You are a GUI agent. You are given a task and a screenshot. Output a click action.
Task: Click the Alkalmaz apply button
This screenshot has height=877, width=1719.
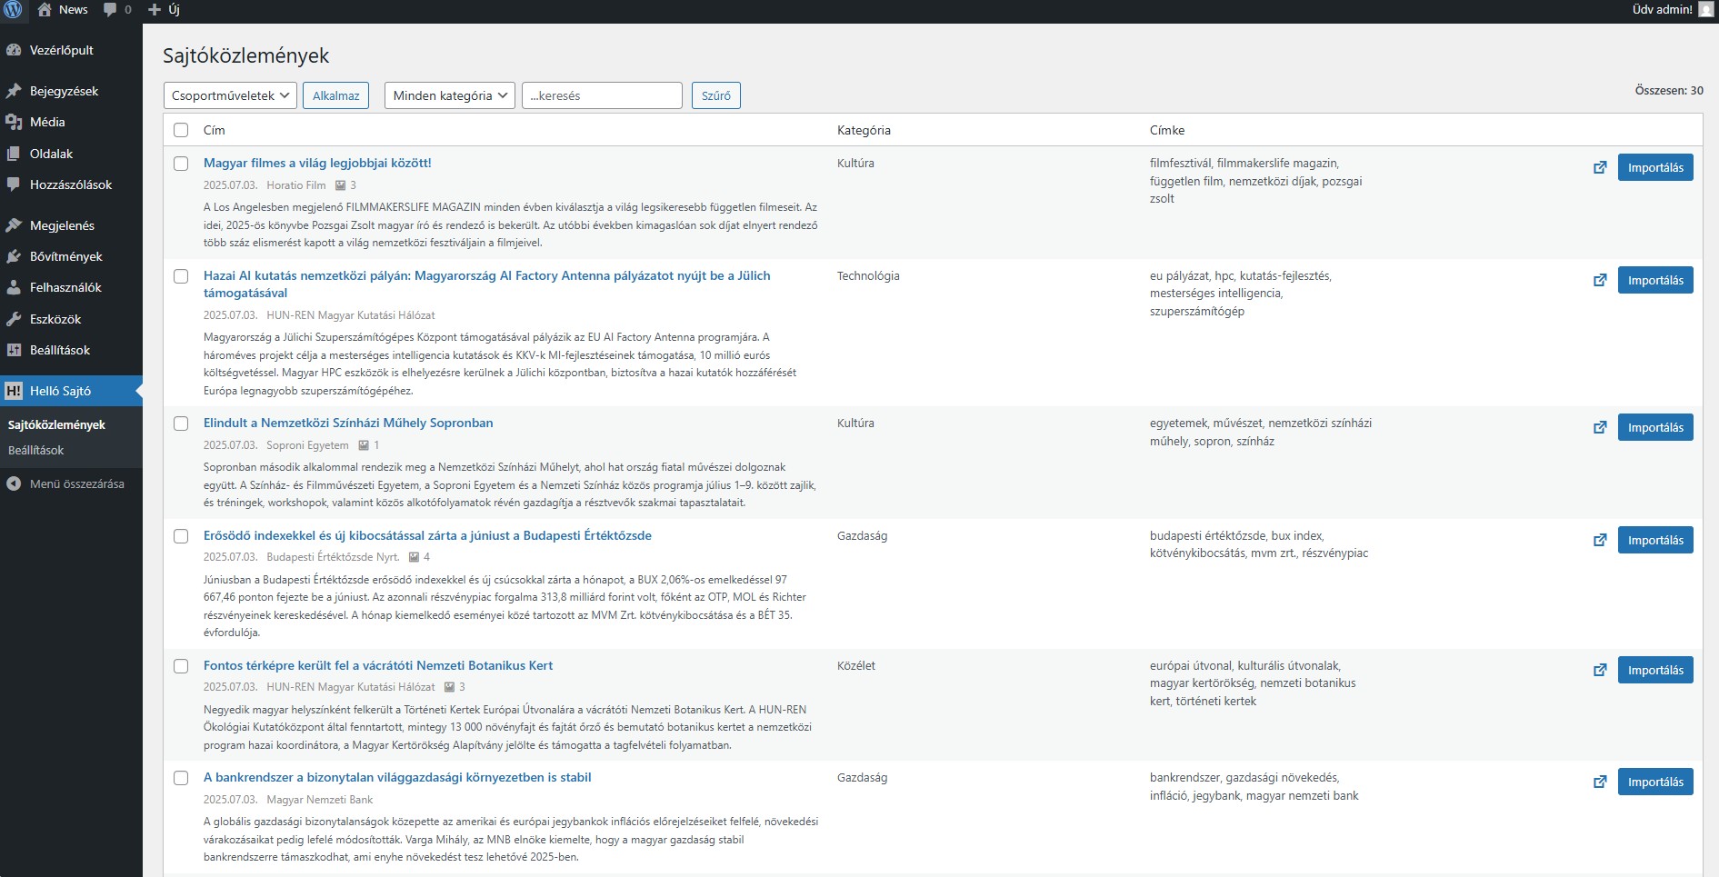335,96
